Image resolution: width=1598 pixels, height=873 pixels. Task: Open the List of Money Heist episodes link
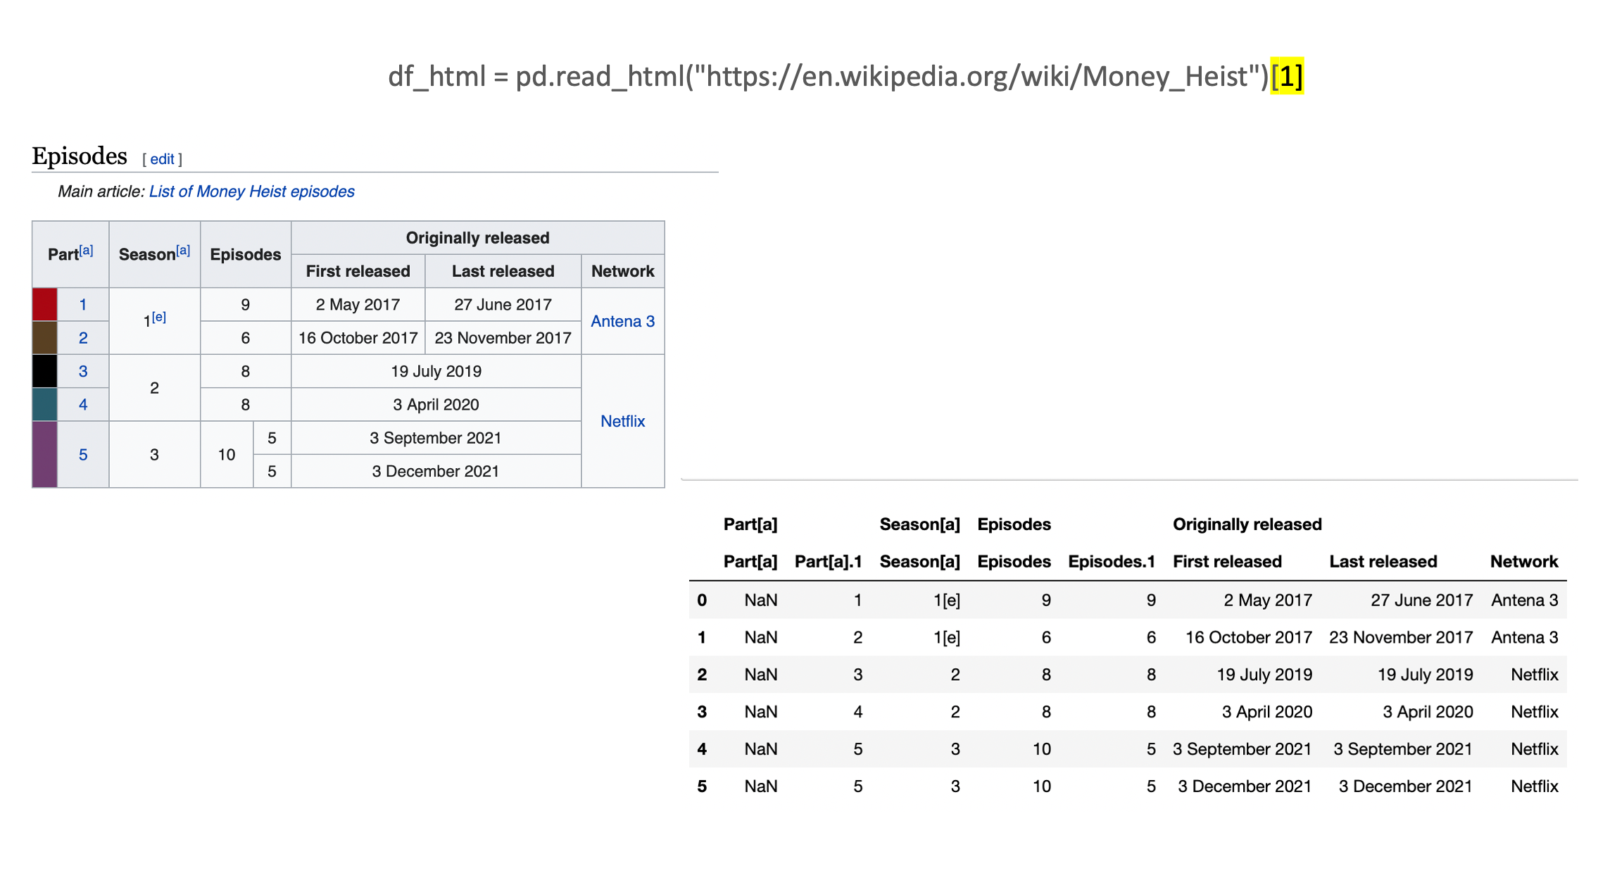[x=251, y=191]
